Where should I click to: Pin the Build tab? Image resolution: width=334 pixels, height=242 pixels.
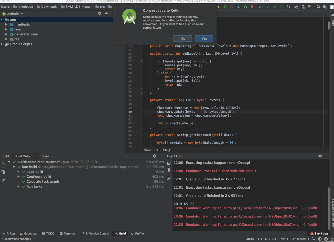click(x=3, y=180)
